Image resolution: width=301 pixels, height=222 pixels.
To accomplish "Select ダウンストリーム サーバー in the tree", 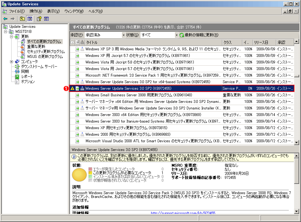I will coord(39,66).
